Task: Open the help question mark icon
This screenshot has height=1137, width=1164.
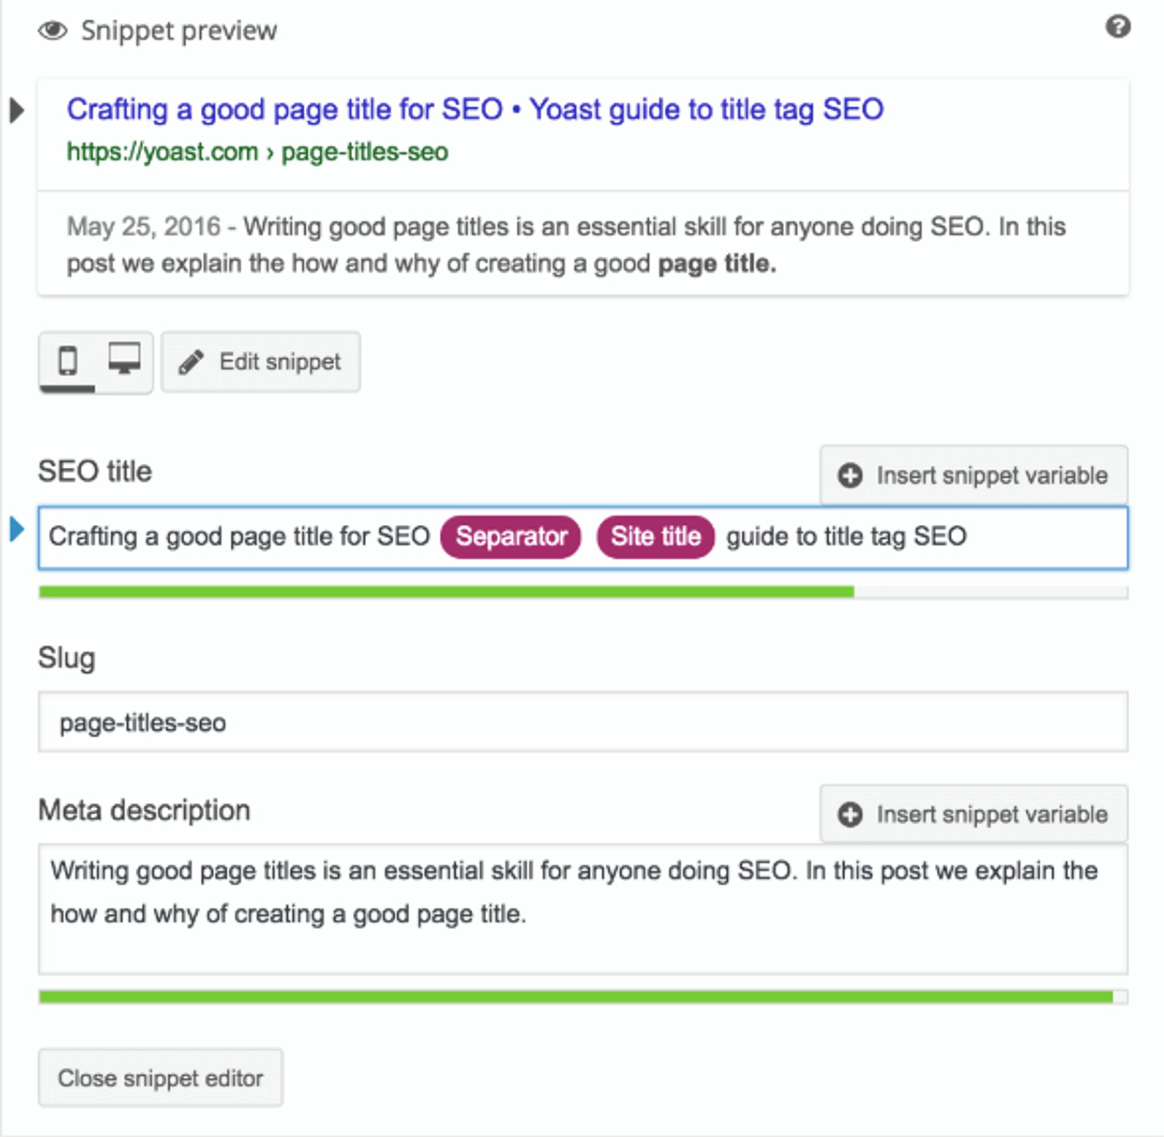Action: click(1117, 25)
